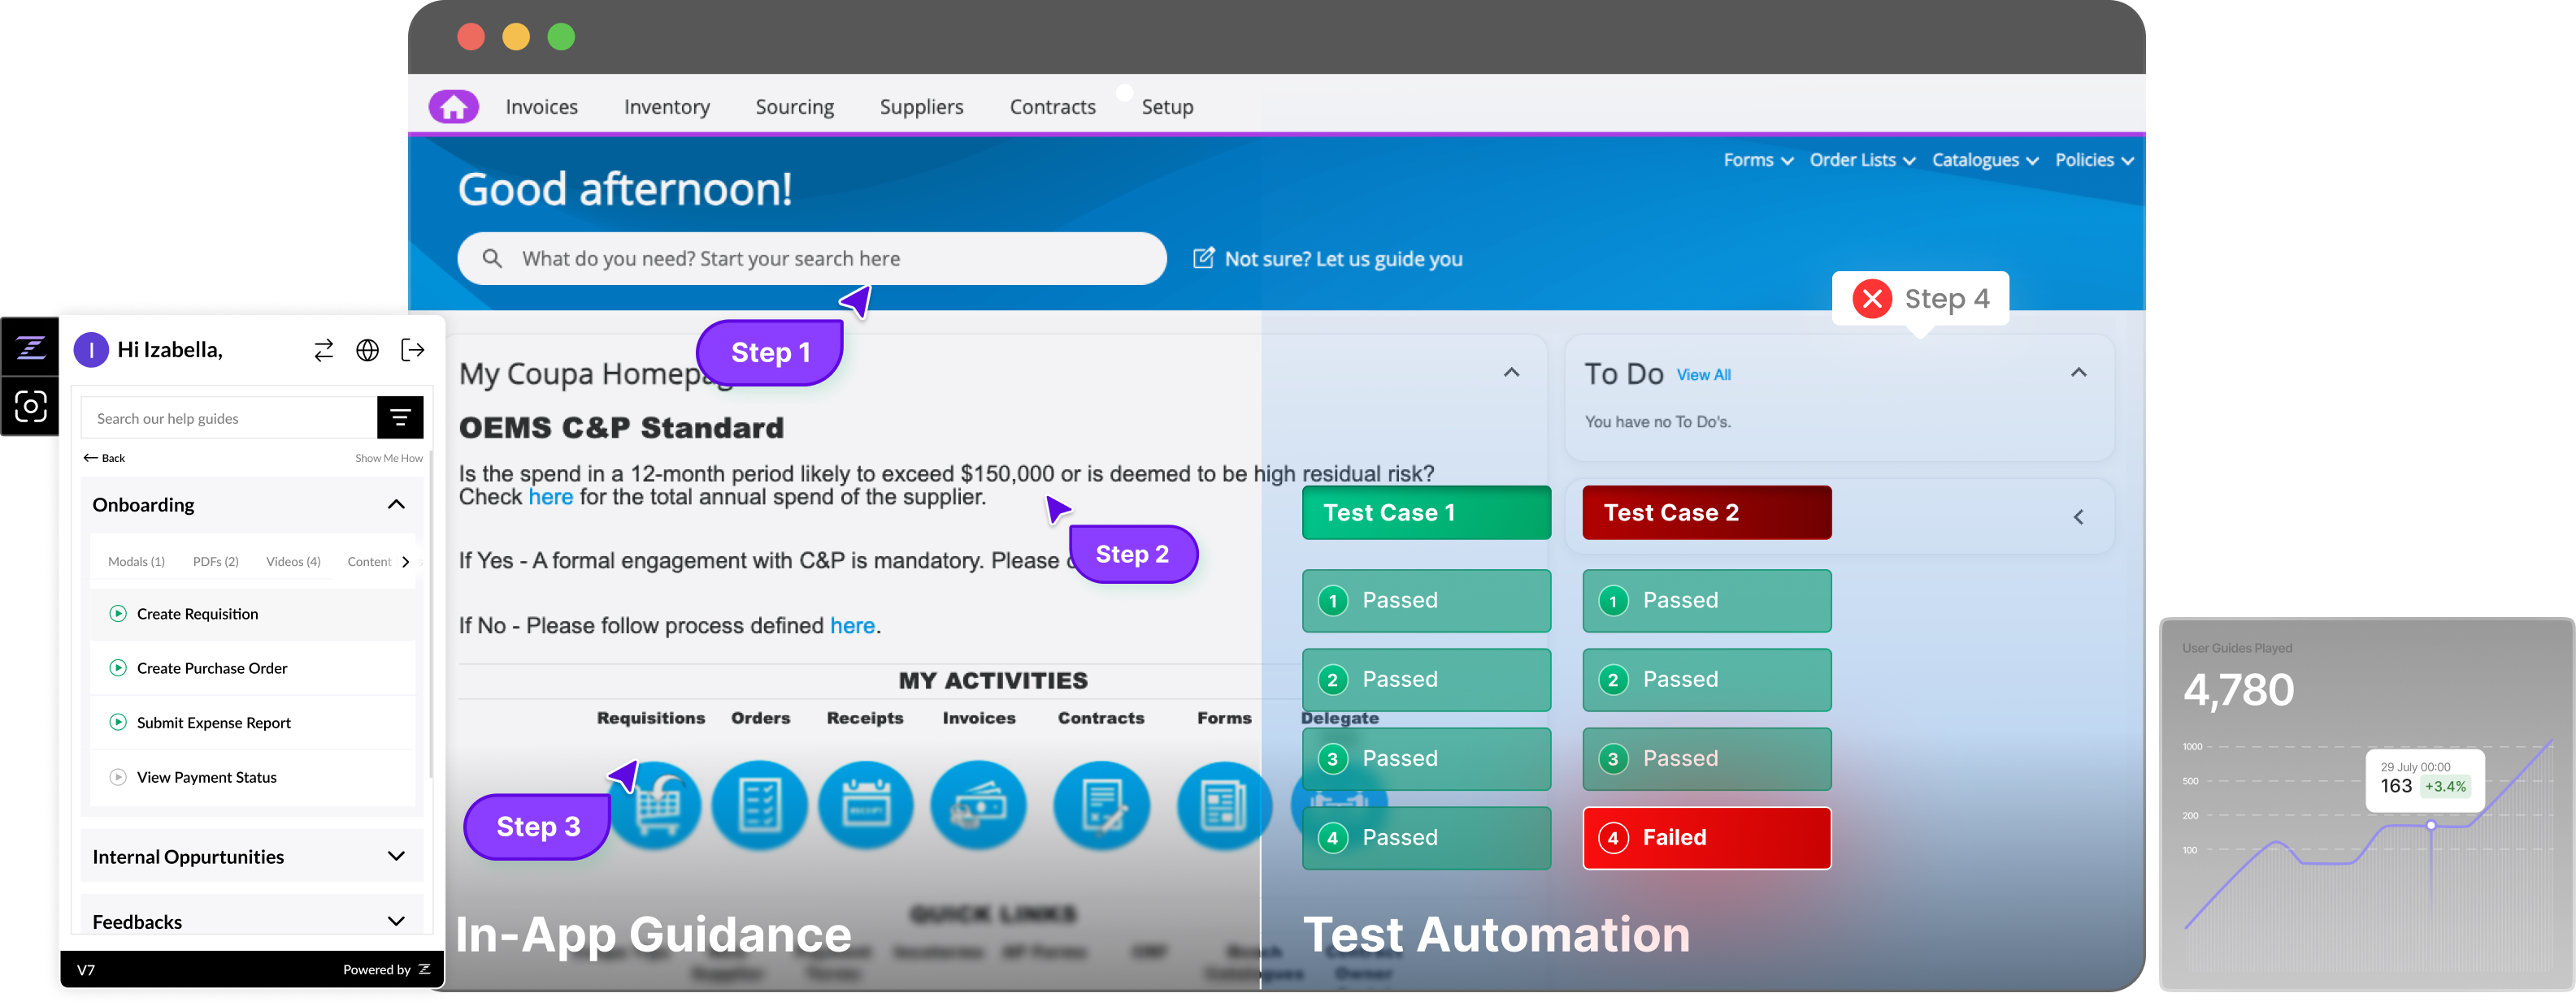Select the Videos (4) tab

click(x=293, y=561)
